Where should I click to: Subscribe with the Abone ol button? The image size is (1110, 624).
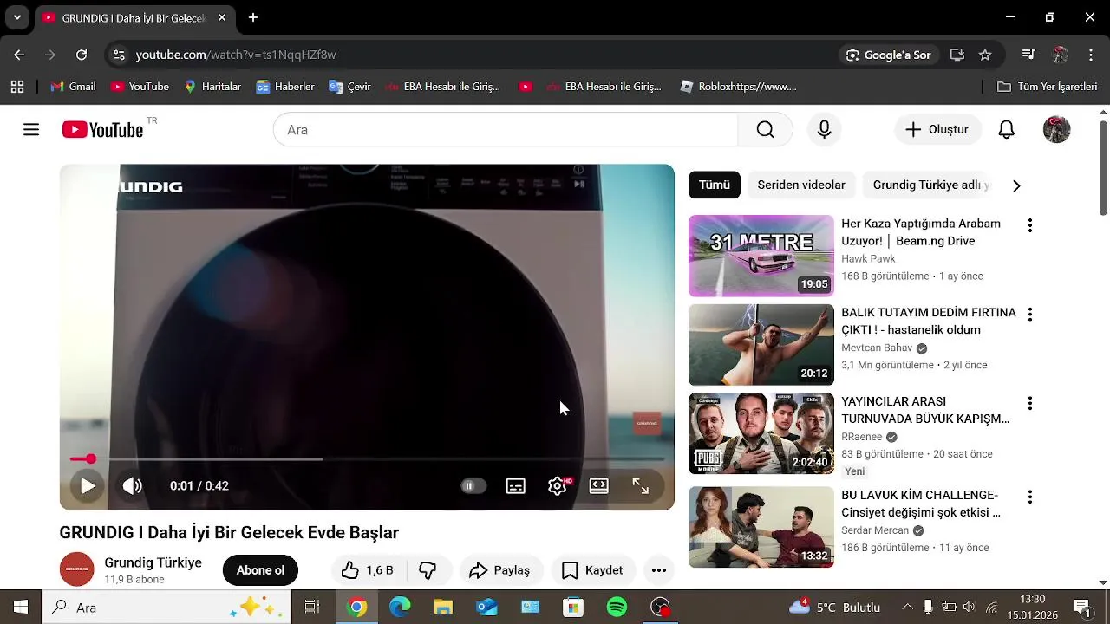[260, 570]
